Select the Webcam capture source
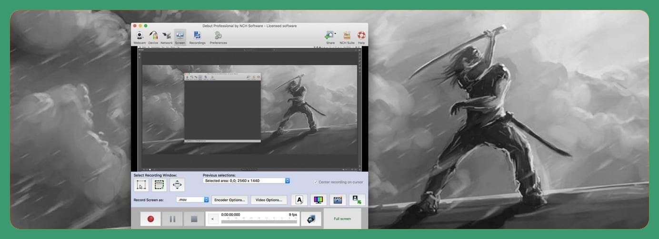 140,37
